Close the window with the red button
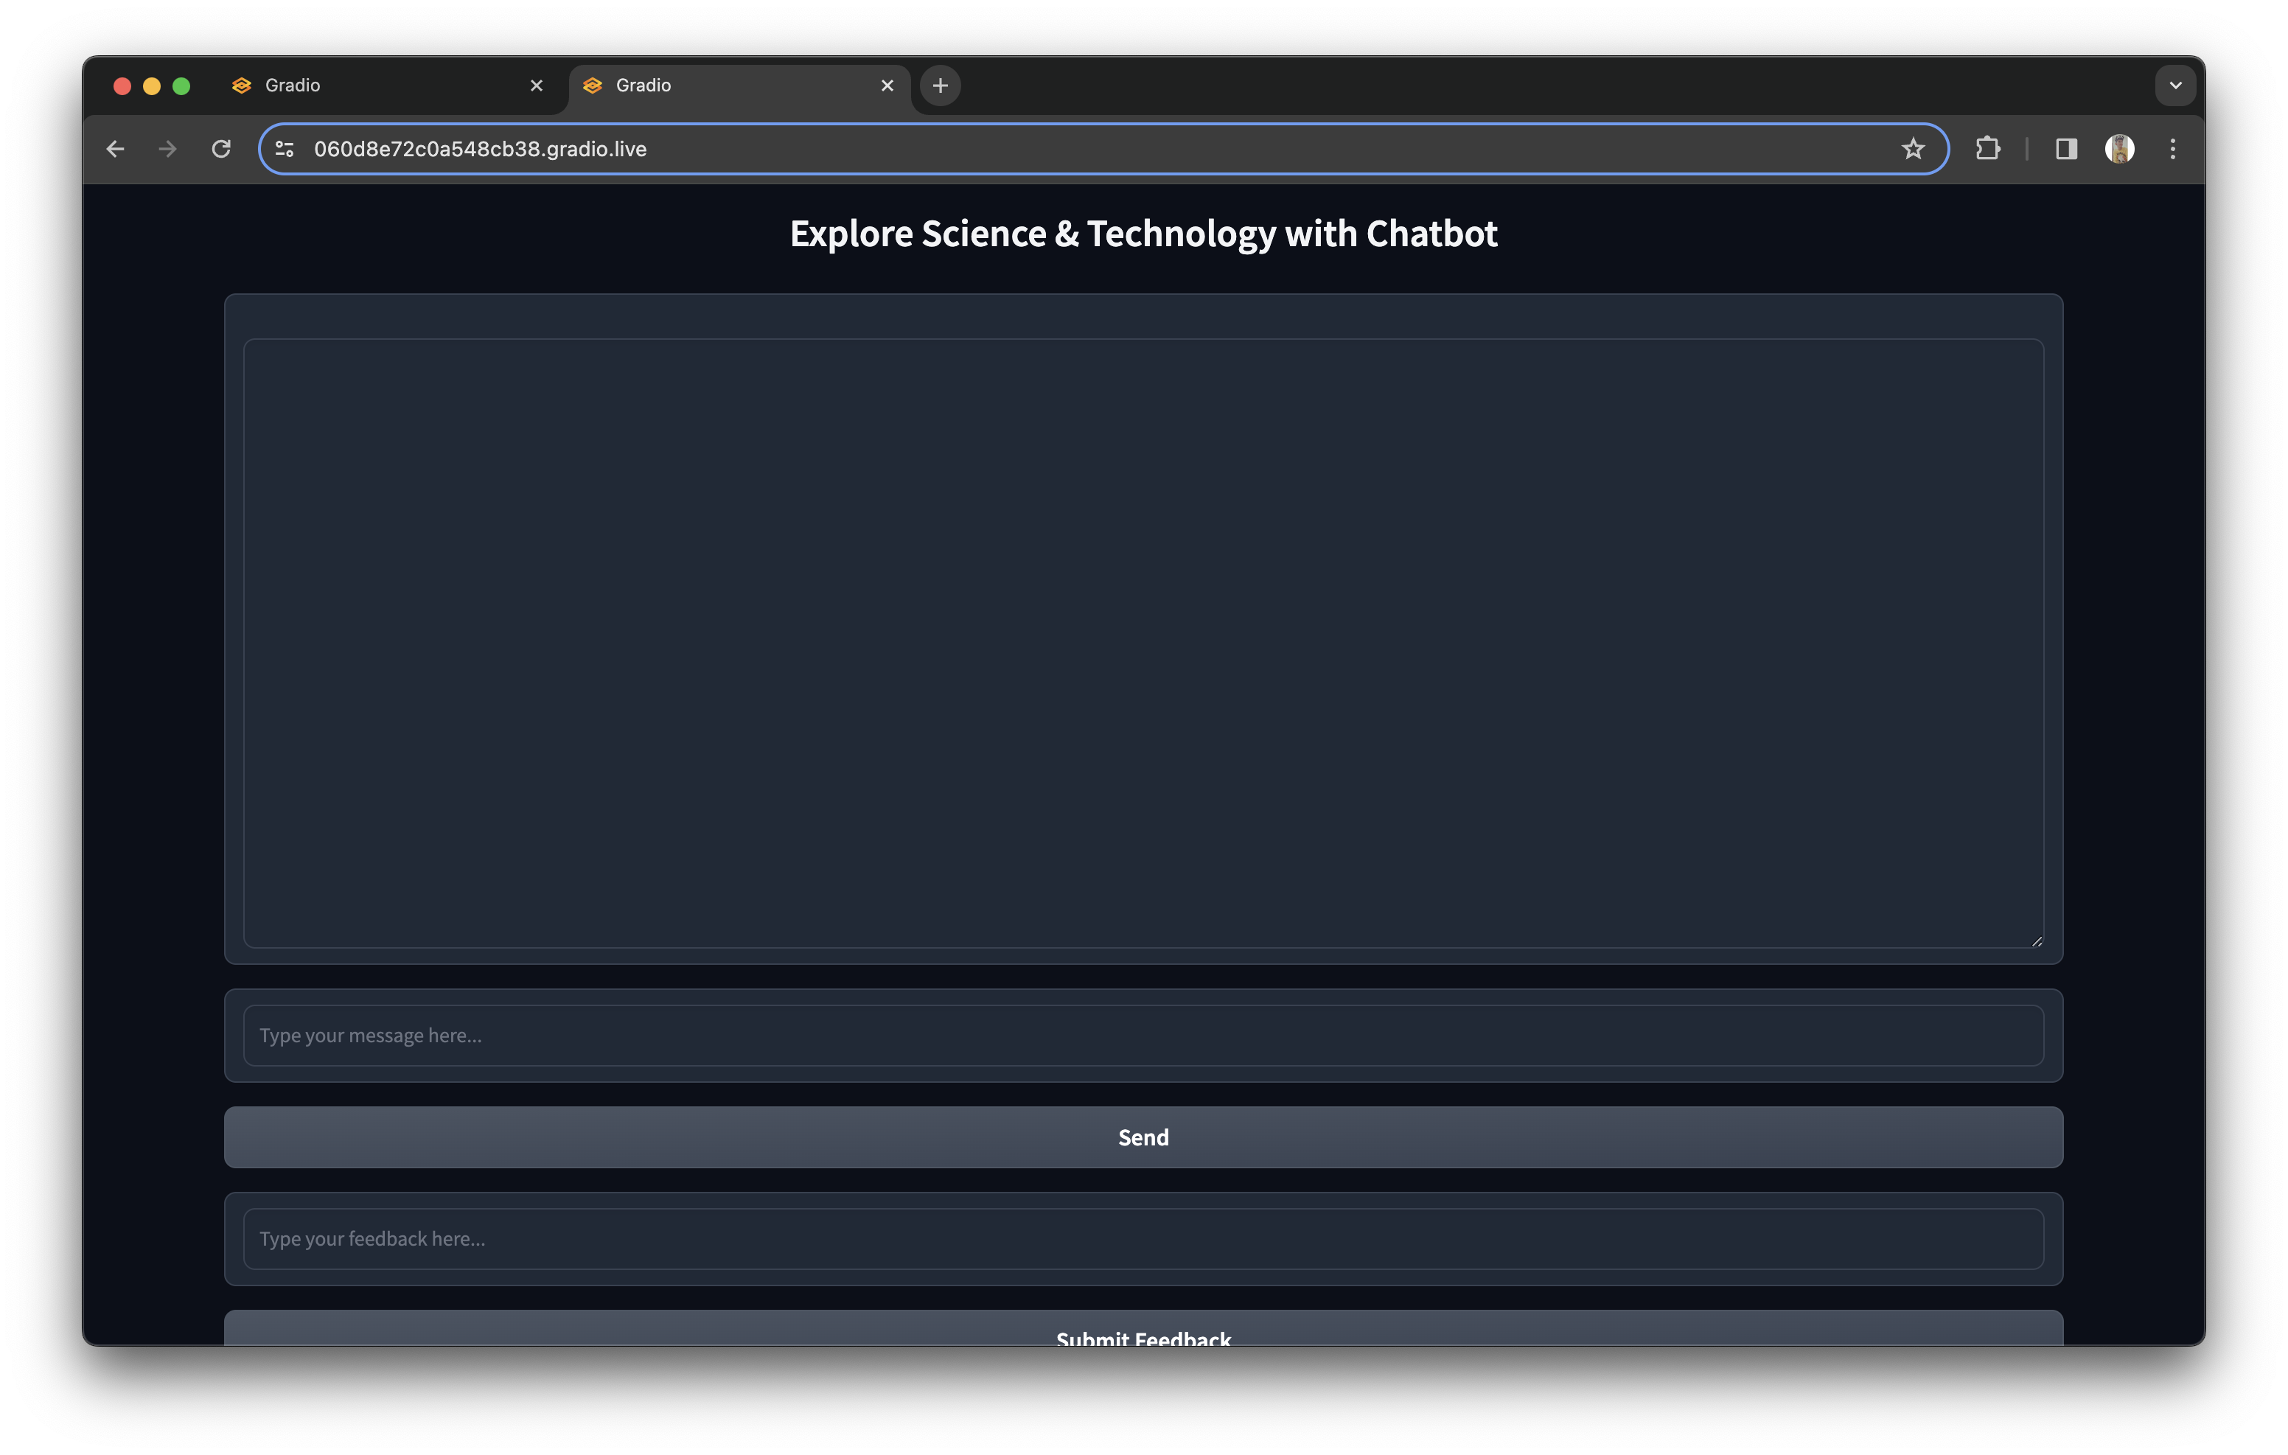 [122, 86]
